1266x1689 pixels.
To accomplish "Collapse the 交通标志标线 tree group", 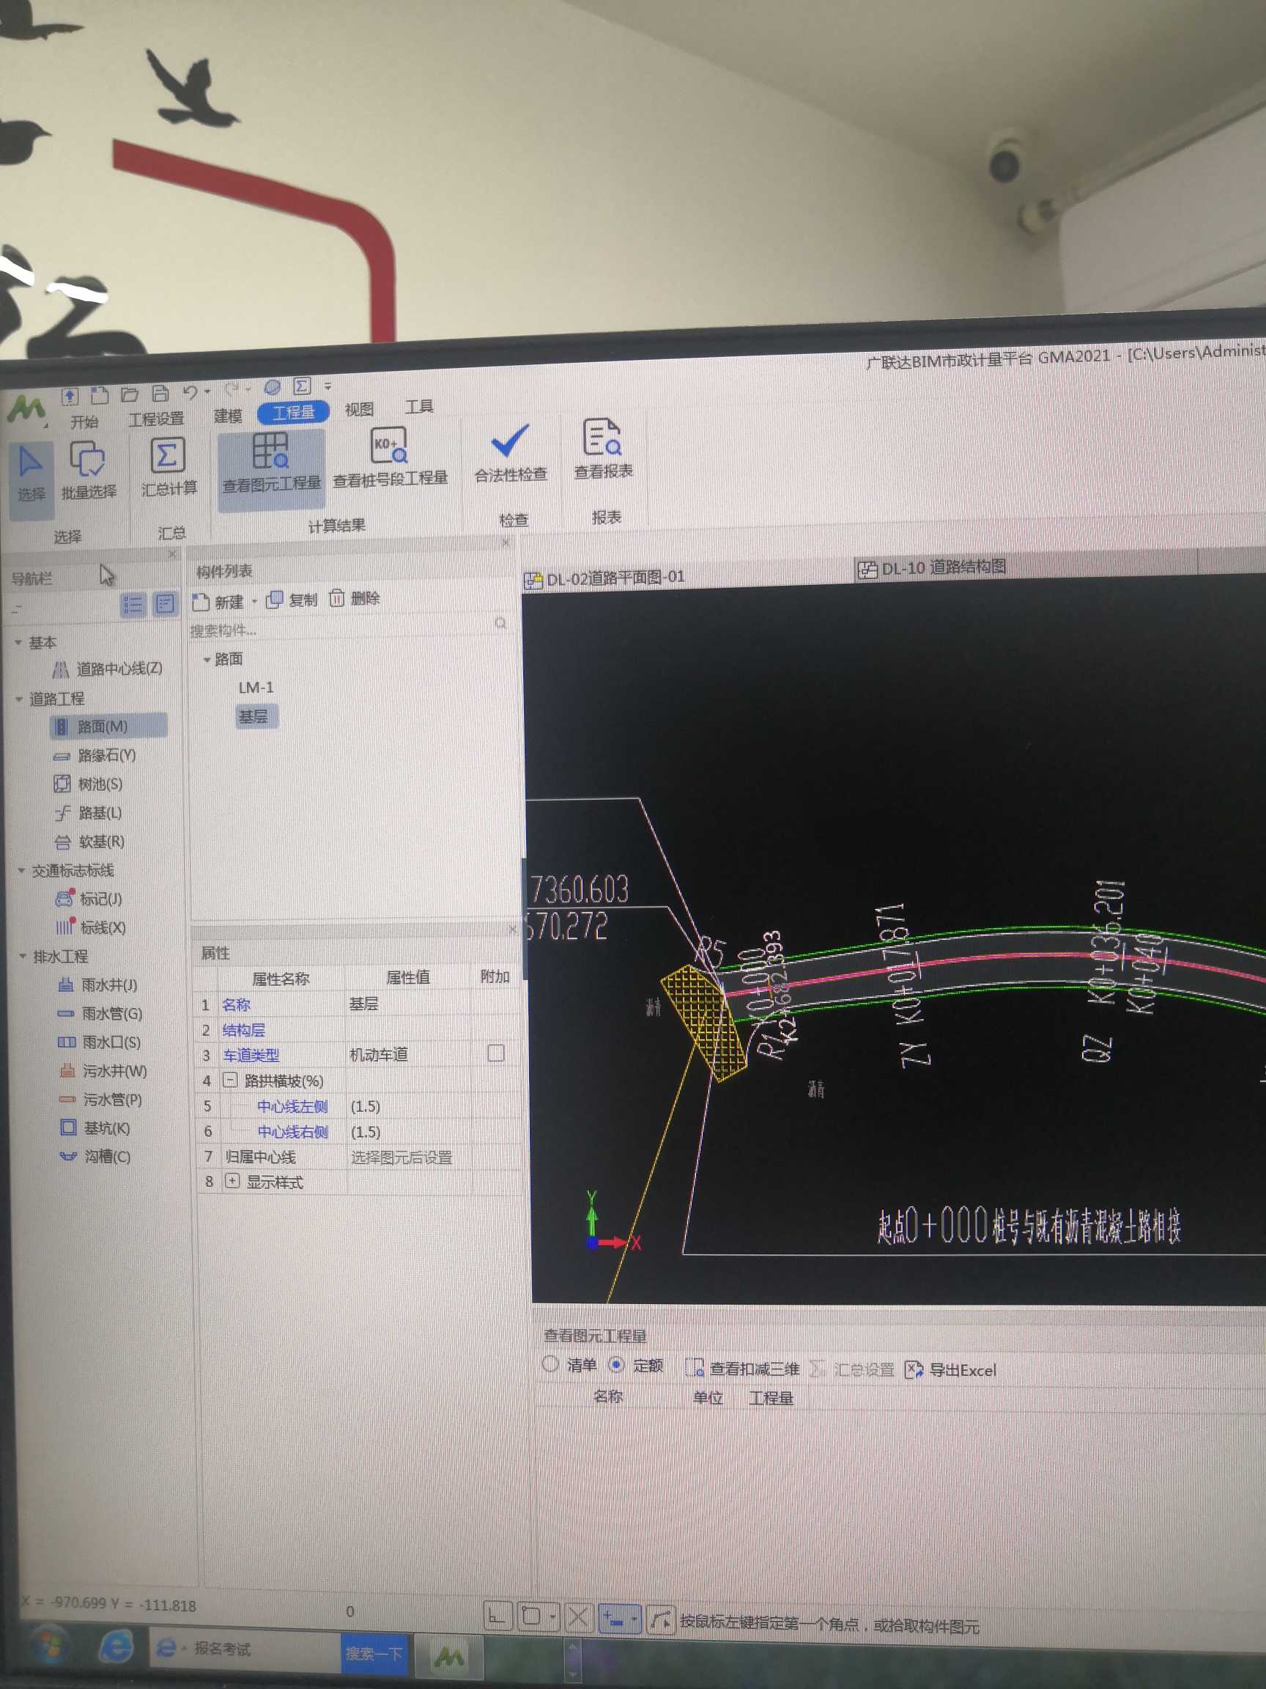I will coord(21,870).
